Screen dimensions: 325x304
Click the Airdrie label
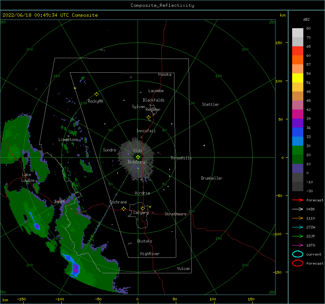point(142,193)
